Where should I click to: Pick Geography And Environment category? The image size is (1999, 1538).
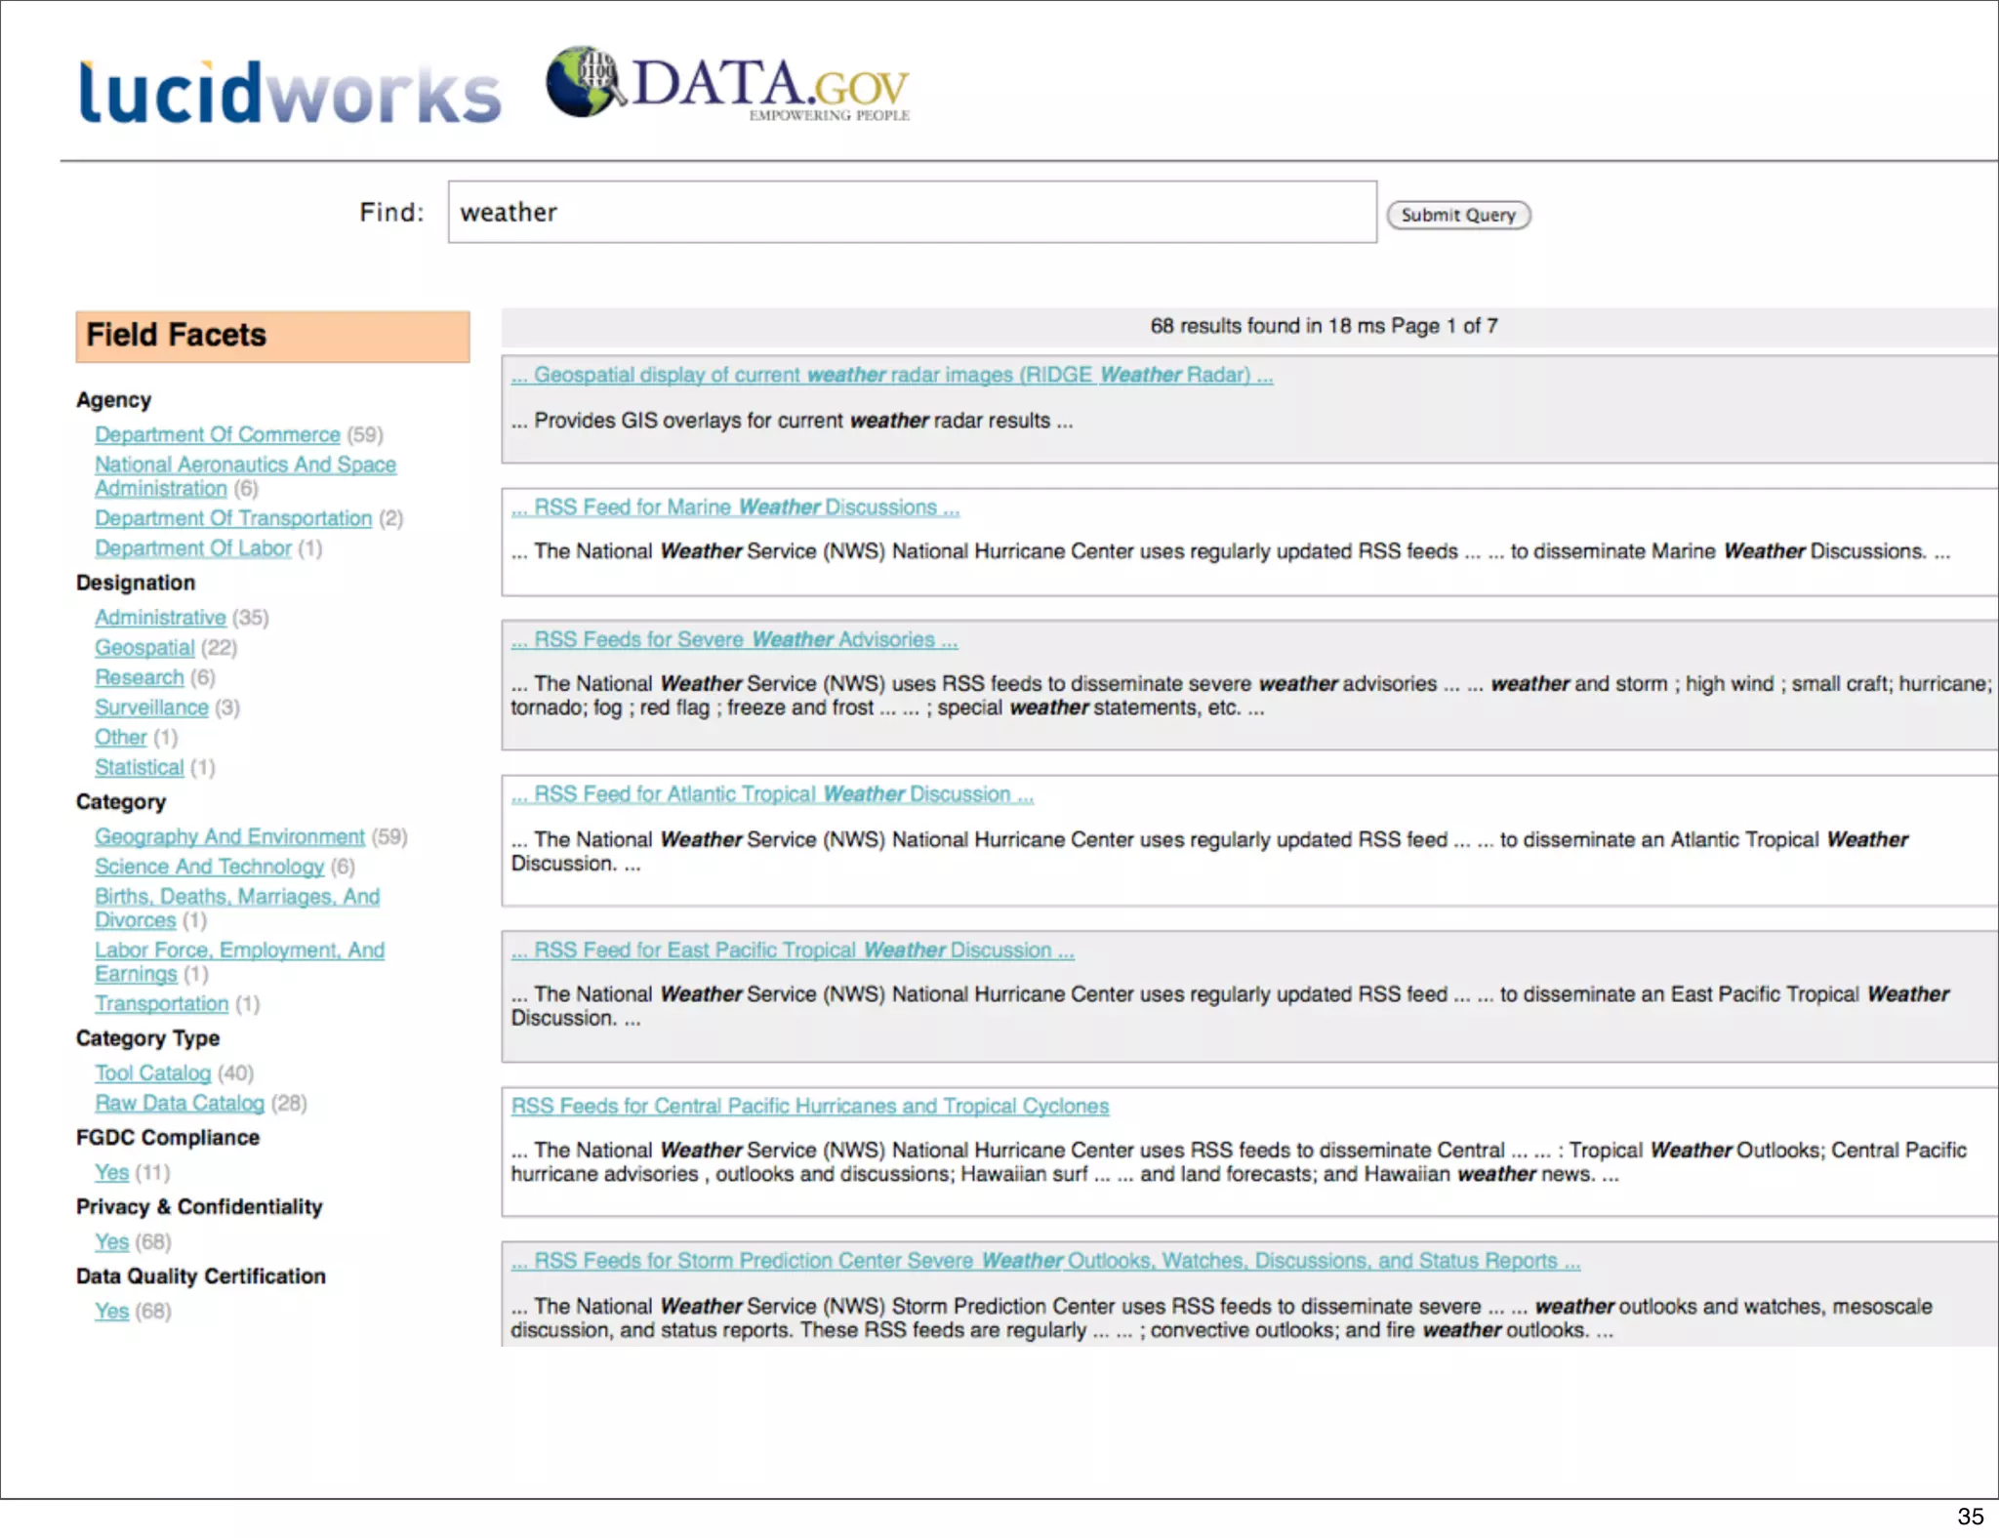229,836
